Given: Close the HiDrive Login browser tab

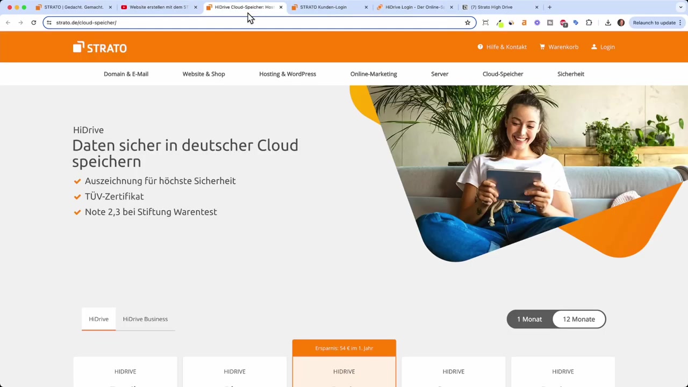Looking at the screenshot, I should point(451,7).
